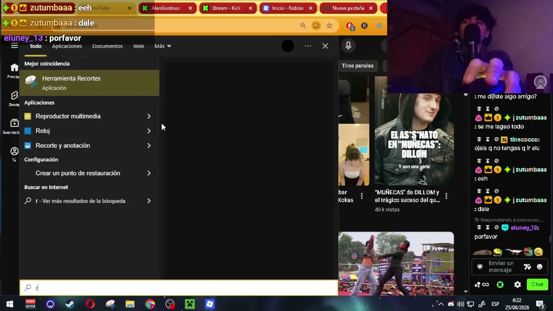
Task: Ban tinscocco with the circle-slash icon
Action: click(x=496, y=140)
